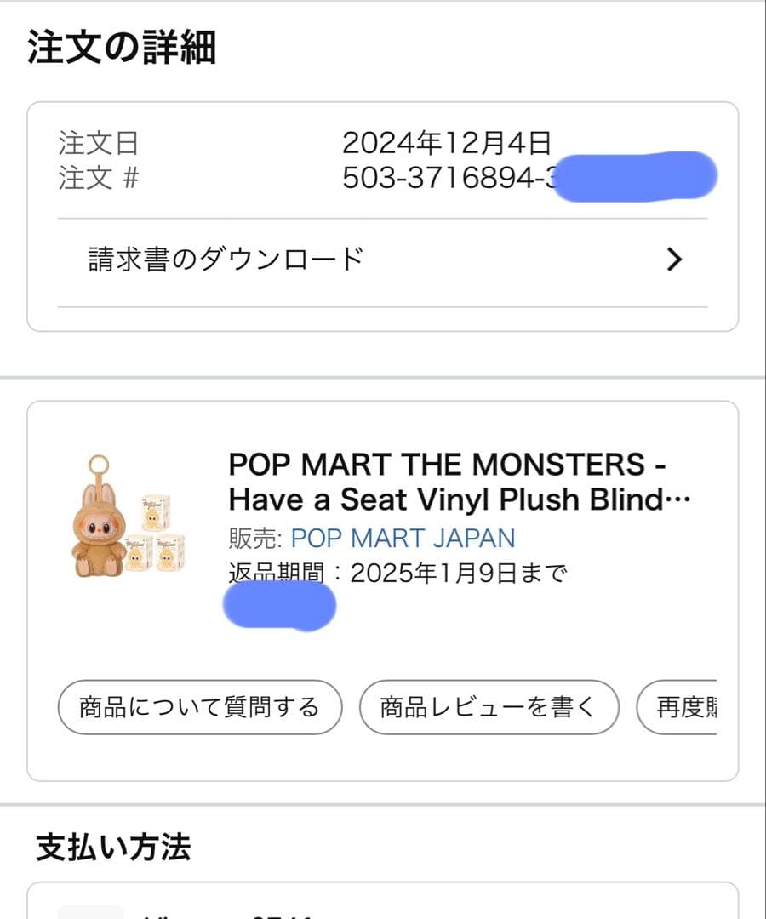
Task: Click the 注文日 label
Action: point(98,142)
